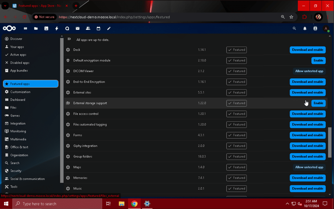This screenshot has width=334, height=209.
Task: Click the Windows search box
Action: click(57, 204)
